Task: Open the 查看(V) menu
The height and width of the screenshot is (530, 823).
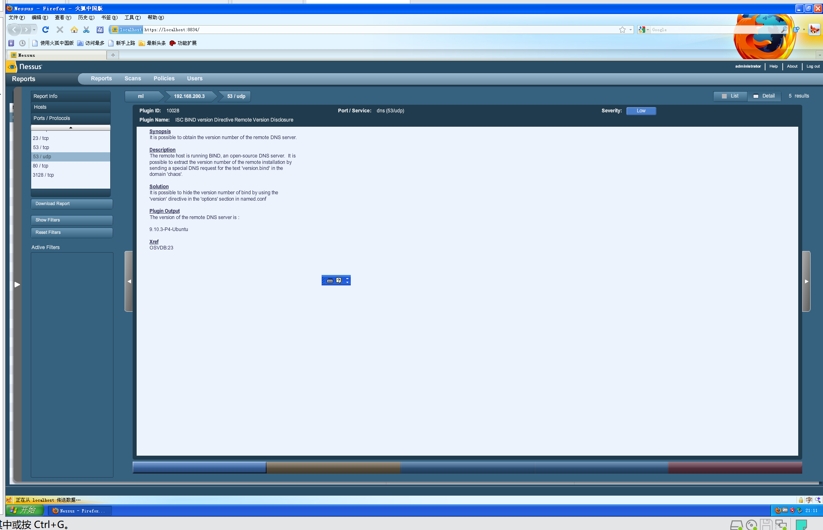Action: coord(63,18)
